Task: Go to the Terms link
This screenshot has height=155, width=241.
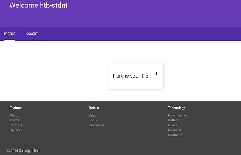Action: (x=14, y=120)
